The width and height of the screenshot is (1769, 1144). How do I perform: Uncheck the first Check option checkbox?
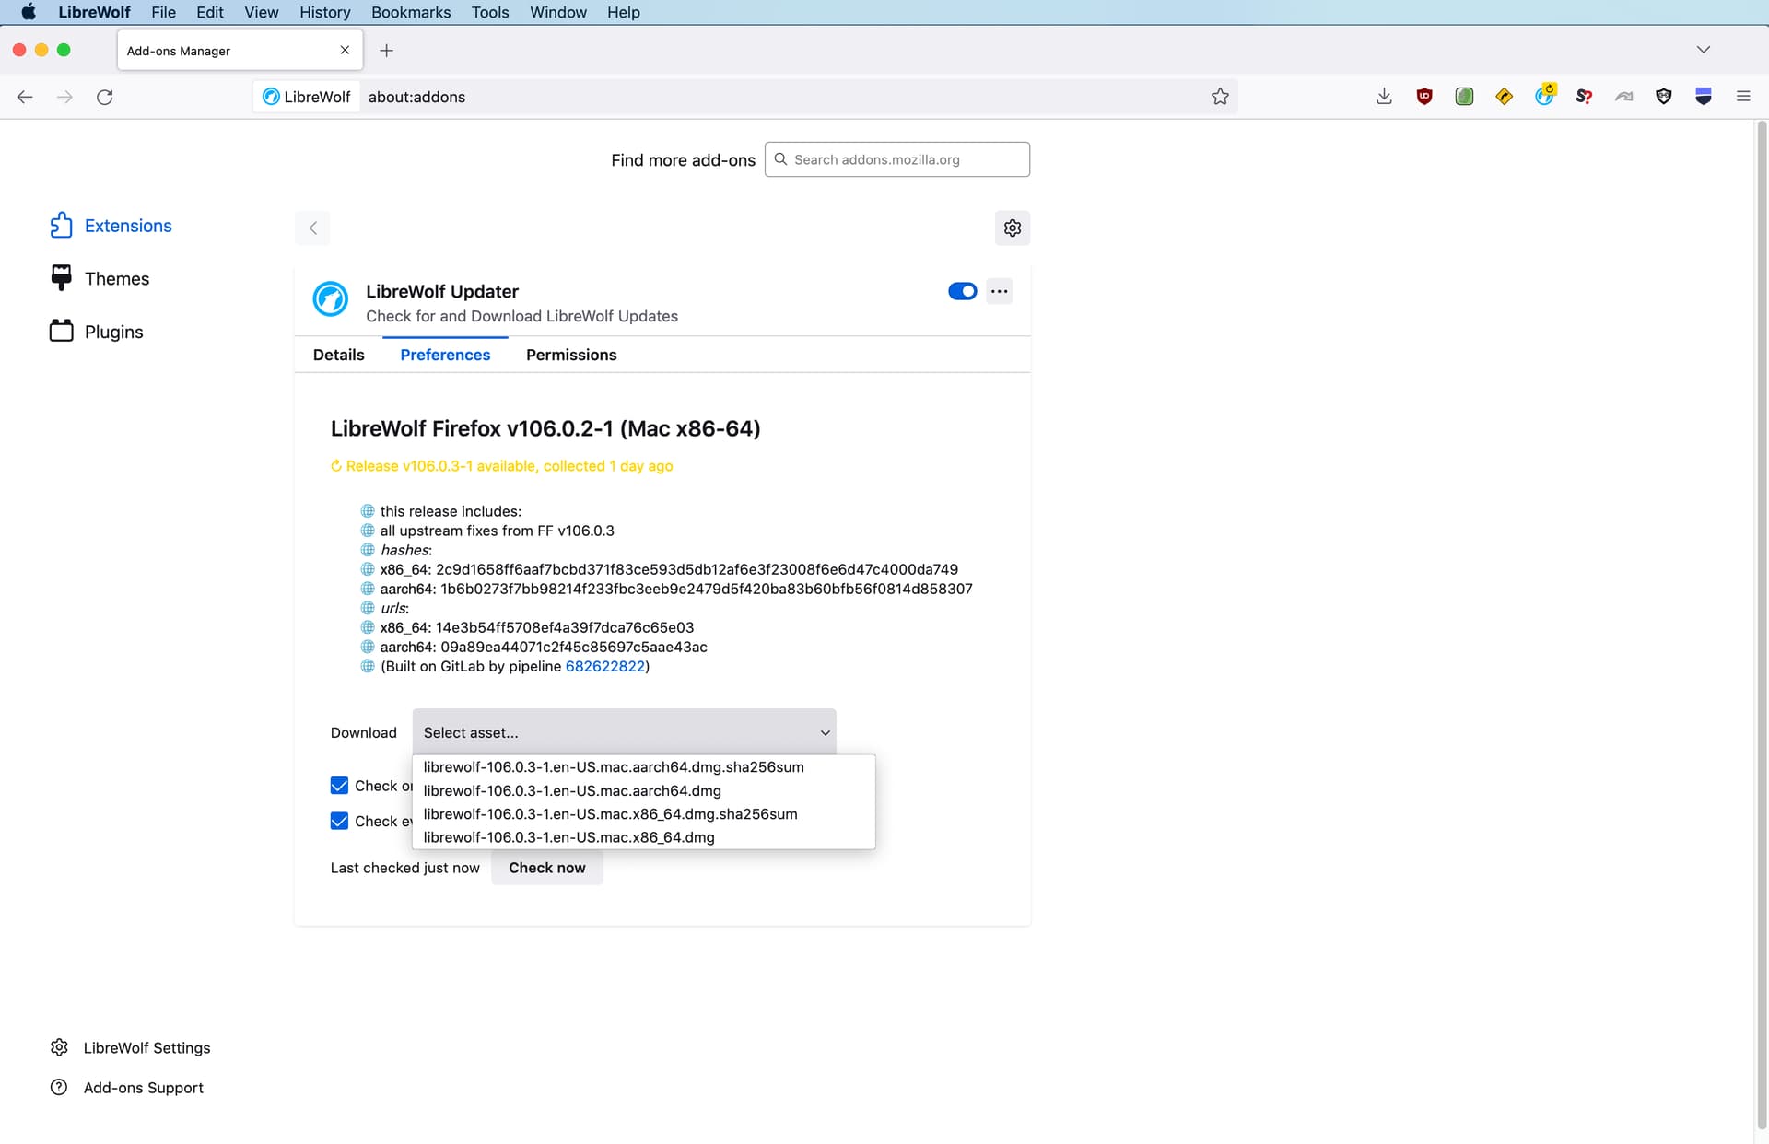[x=339, y=786]
